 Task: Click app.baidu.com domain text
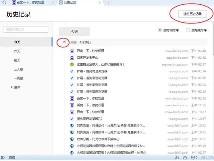(177, 58)
